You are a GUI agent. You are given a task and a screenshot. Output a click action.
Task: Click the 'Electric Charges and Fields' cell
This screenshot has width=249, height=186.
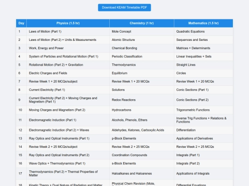pyautogui.click(x=68, y=73)
